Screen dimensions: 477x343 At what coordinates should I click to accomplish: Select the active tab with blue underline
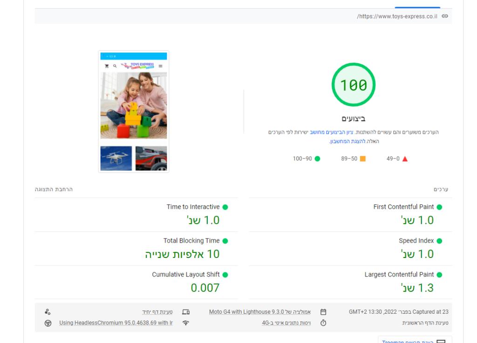click(x=417, y=6)
